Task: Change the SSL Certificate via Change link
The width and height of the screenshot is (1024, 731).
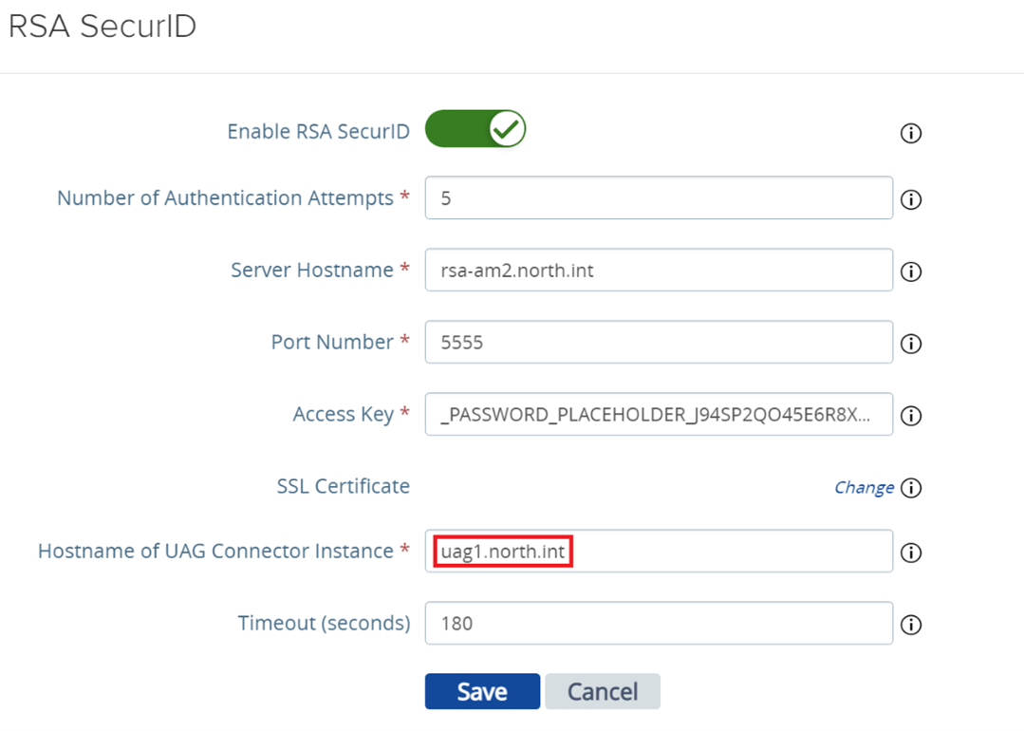Action: point(863,487)
